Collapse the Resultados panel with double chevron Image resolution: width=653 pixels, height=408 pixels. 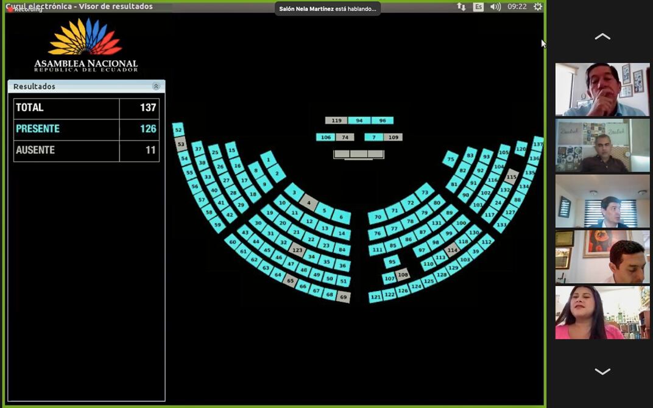(x=156, y=86)
